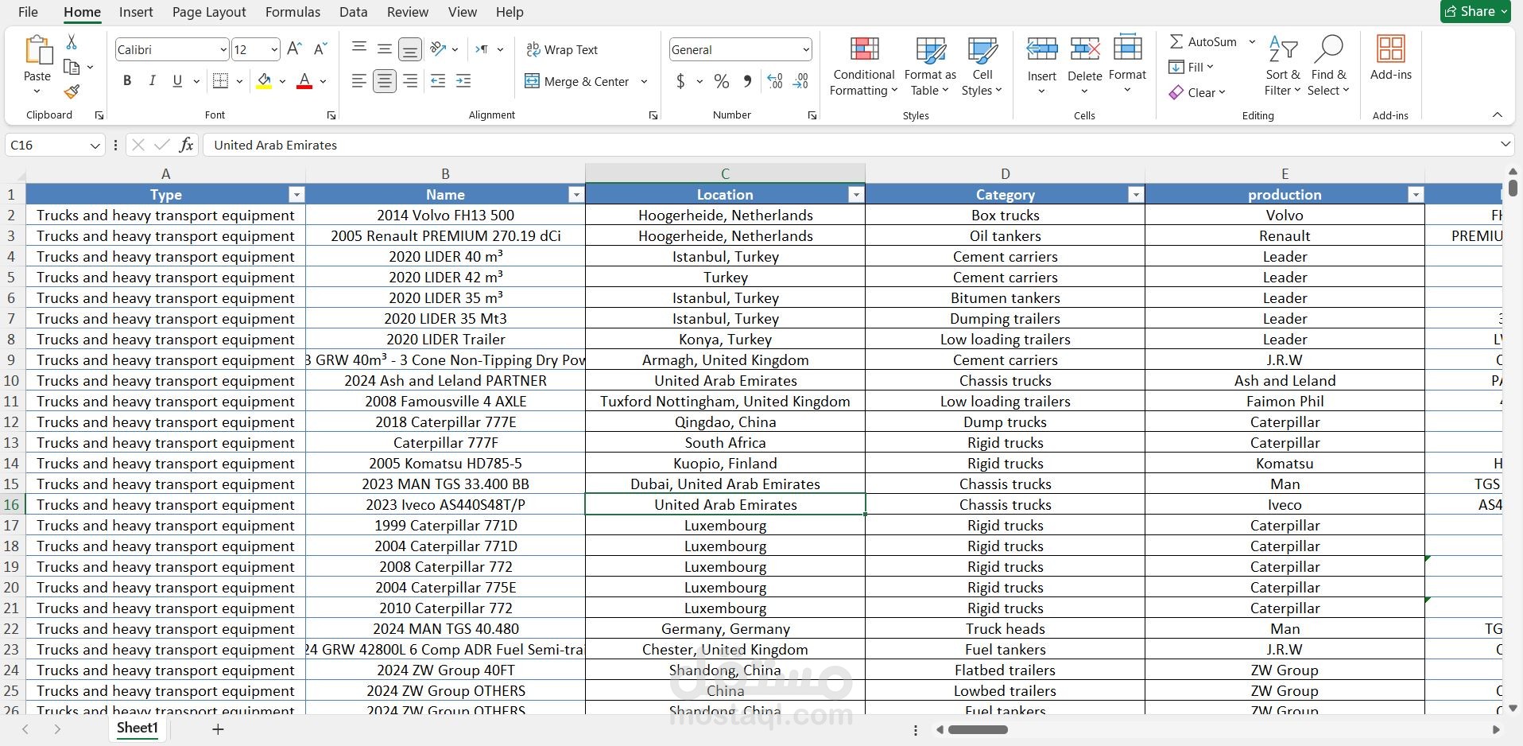The height and width of the screenshot is (746, 1523).
Task: Open the Format cells button in Cells group
Action: coord(1127,64)
